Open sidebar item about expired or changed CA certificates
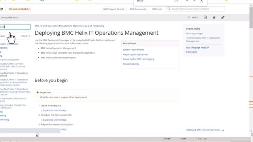Screen dimensions: 253x142 pyautogui.click(x=13, y=106)
